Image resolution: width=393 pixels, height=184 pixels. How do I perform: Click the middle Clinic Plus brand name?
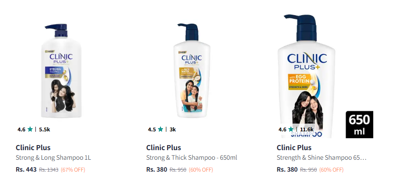point(163,147)
